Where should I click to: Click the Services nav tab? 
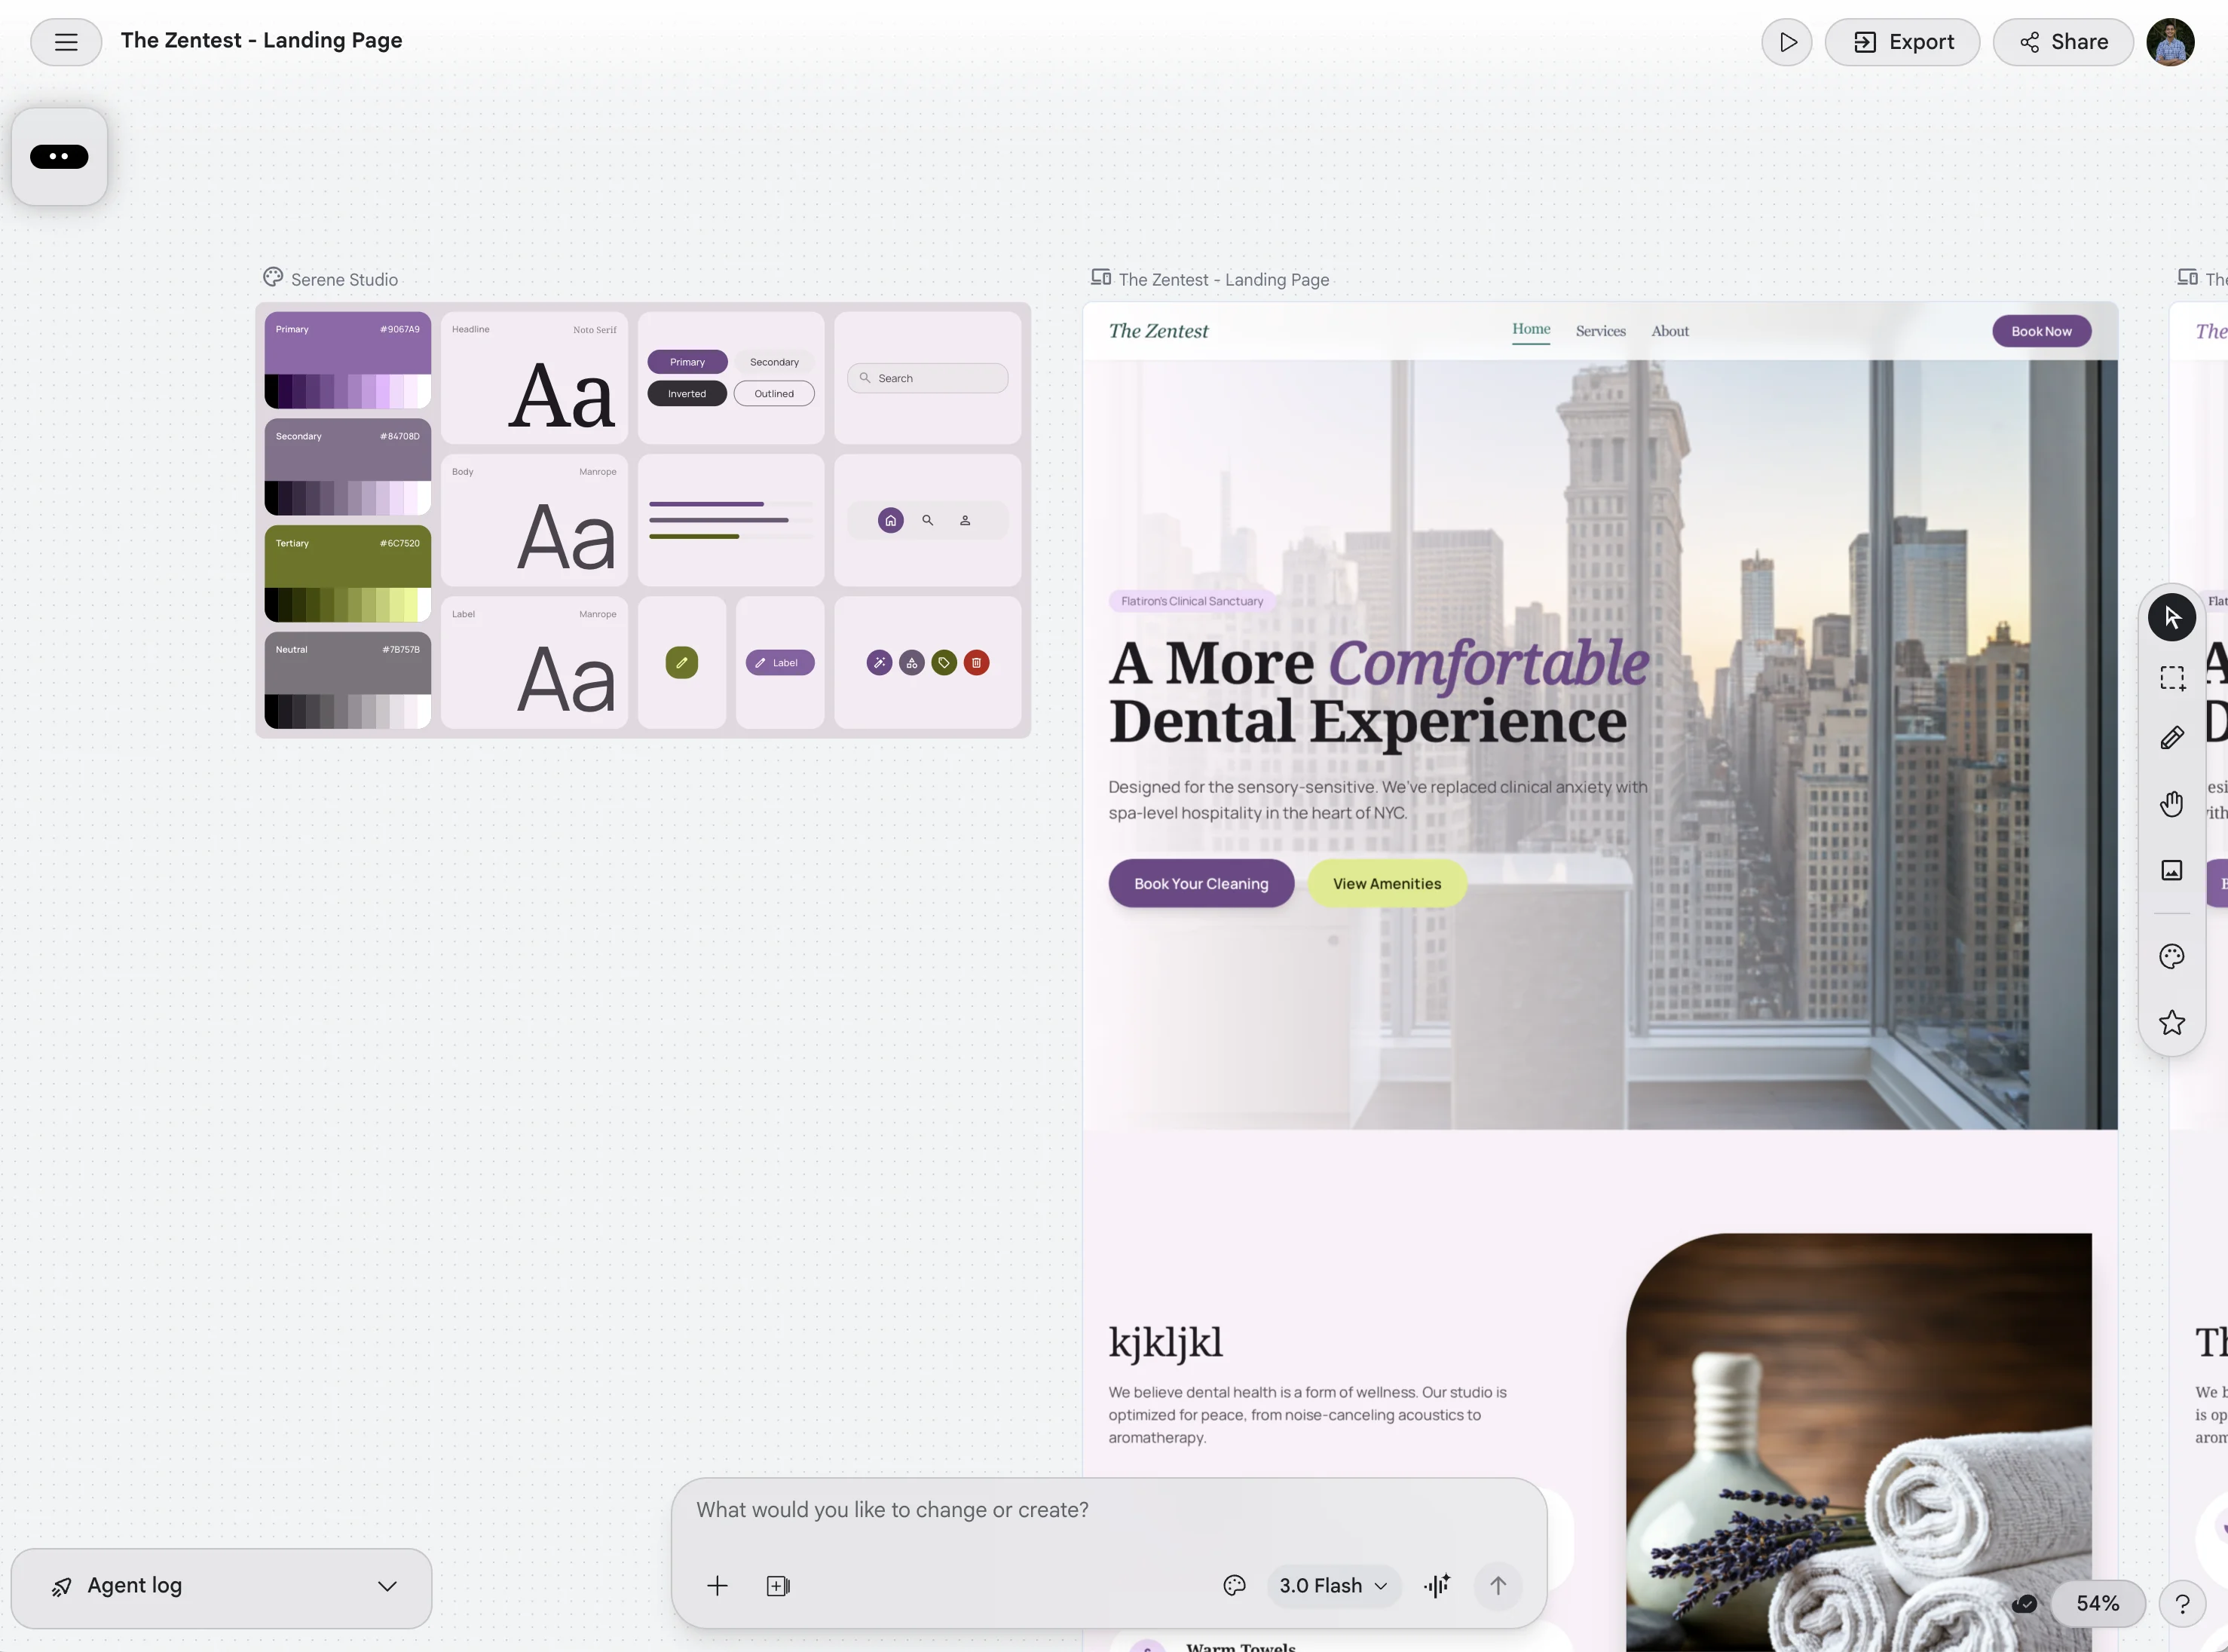click(x=1600, y=331)
